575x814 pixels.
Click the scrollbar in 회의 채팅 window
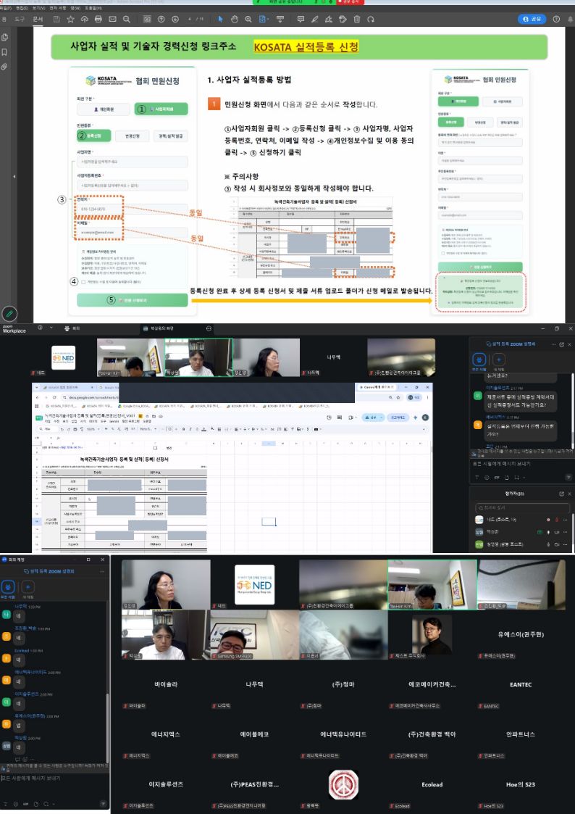coord(107,727)
